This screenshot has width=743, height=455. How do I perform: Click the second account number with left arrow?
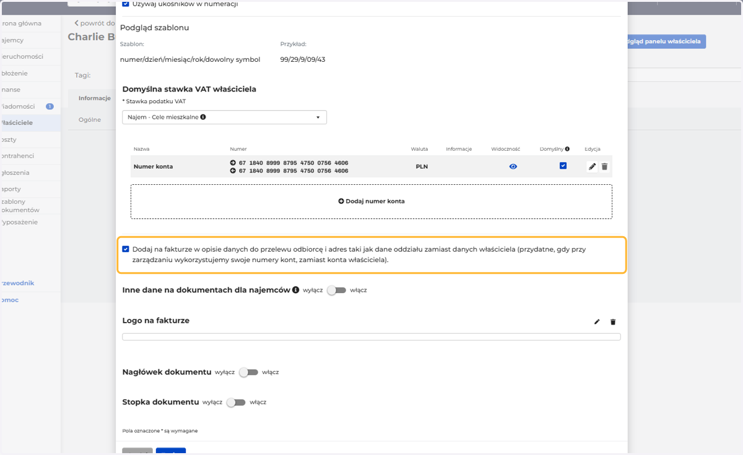tap(289, 171)
